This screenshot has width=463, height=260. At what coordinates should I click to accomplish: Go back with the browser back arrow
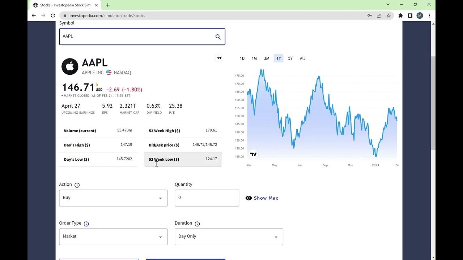(34, 16)
